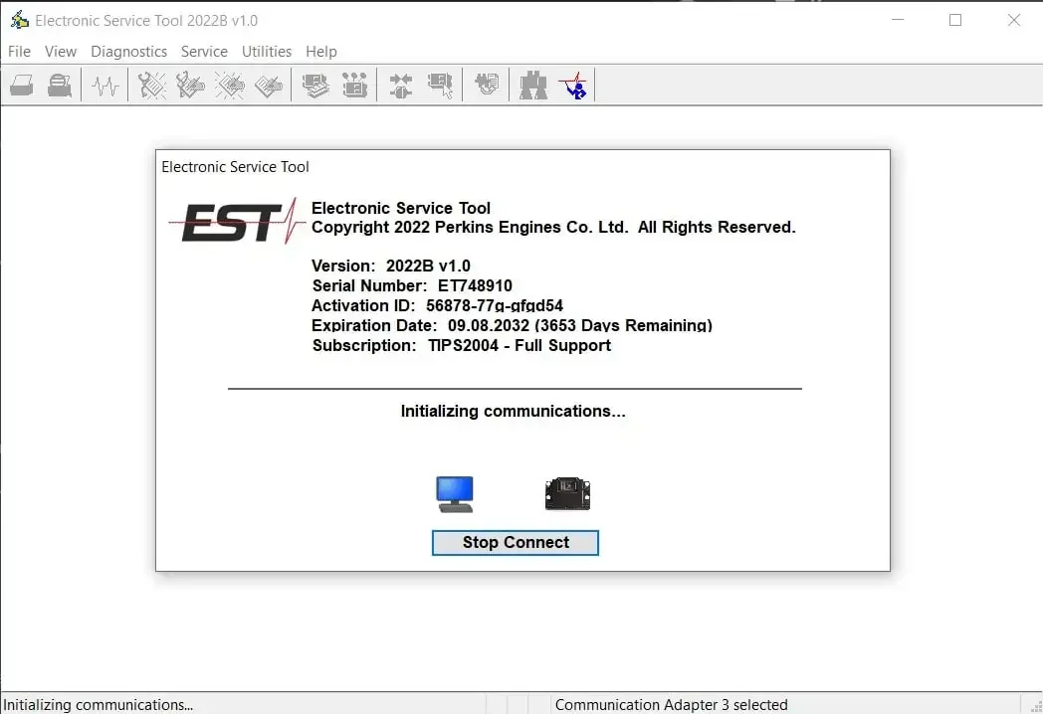Open the ECM Summary toolbar icon
The height and width of the screenshot is (714, 1043).
coord(315,86)
